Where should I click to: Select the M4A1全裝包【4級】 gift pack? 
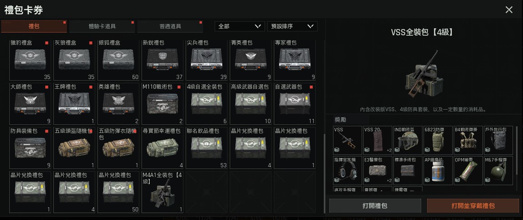[162, 192]
